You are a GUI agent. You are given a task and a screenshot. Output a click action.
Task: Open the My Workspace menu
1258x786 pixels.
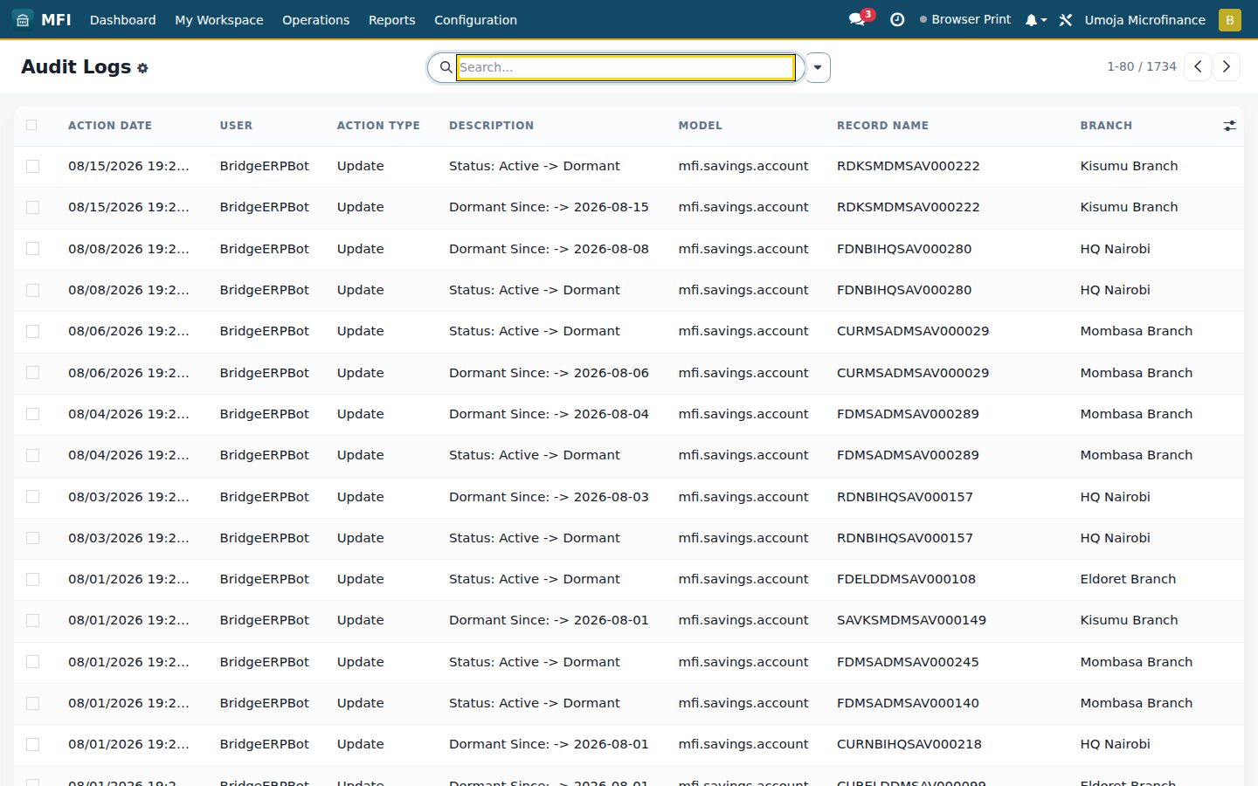pyautogui.click(x=219, y=19)
